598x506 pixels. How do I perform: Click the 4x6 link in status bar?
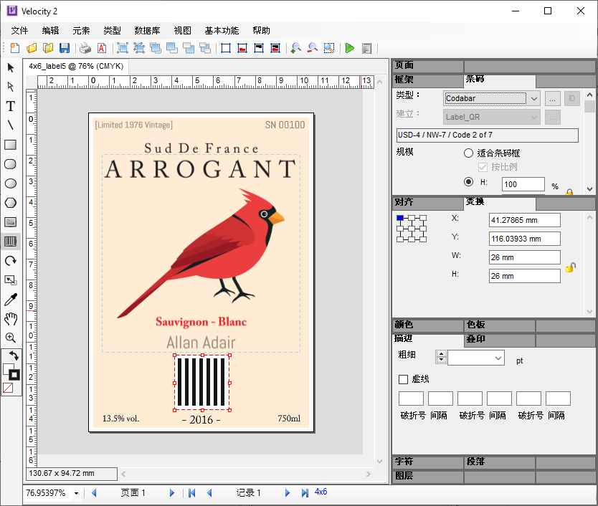(321, 492)
